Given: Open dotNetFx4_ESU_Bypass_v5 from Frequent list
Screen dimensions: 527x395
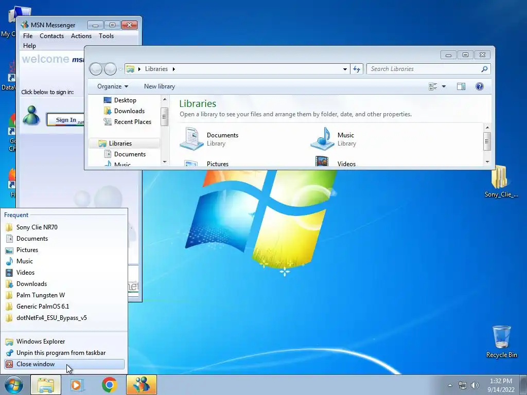Looking at the screenshot, I should [64, 318].
